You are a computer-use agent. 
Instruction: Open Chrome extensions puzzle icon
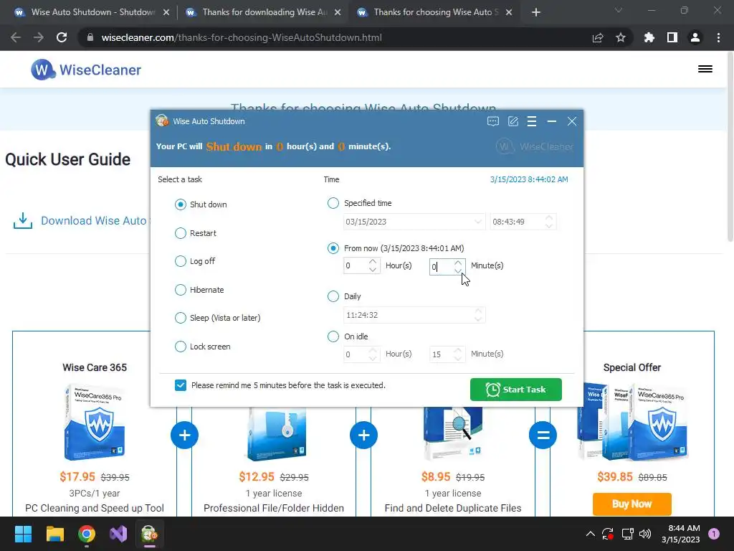tap(649, 37)
